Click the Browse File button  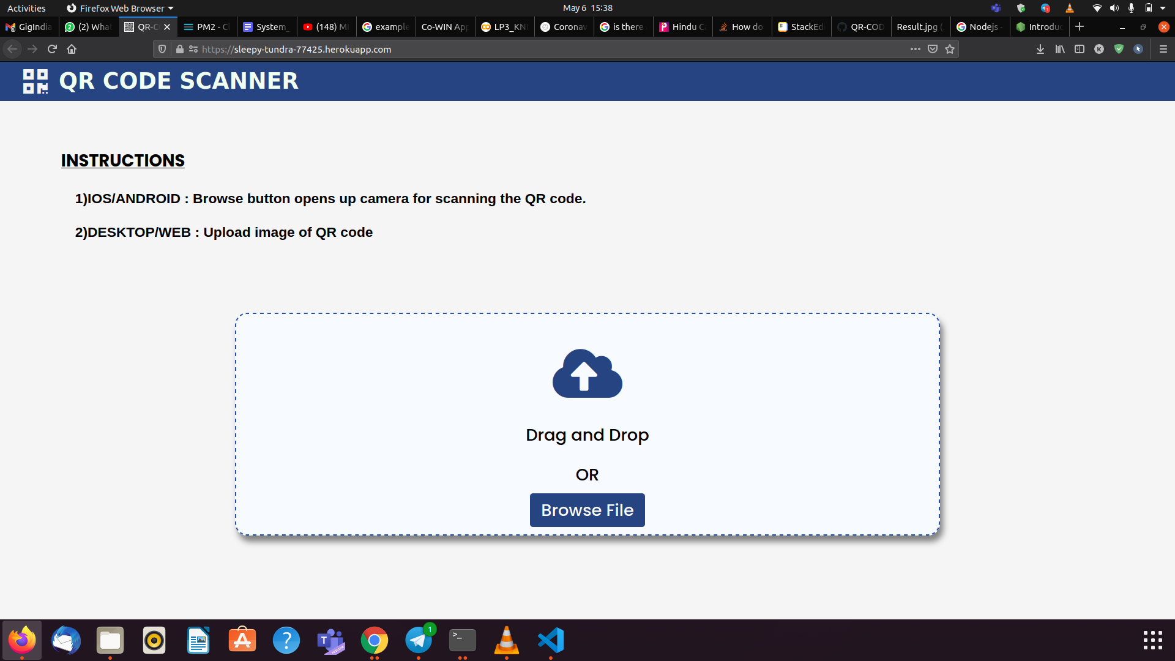[x=587, y=510]
